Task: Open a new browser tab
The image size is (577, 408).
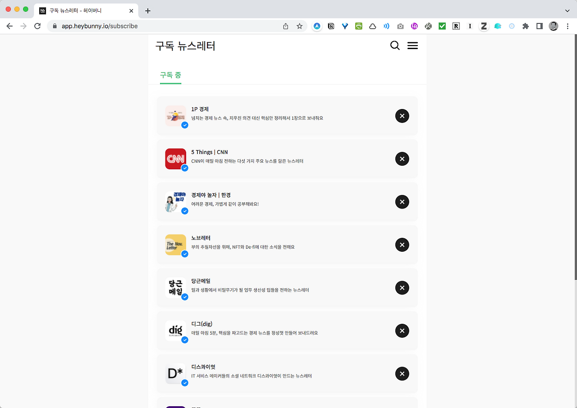Action: pyautogui.click(x=147, y=10)
